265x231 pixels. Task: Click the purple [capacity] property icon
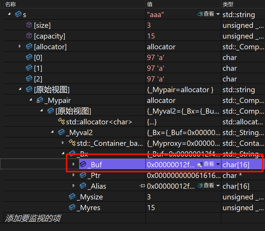(x=29, y=36)
